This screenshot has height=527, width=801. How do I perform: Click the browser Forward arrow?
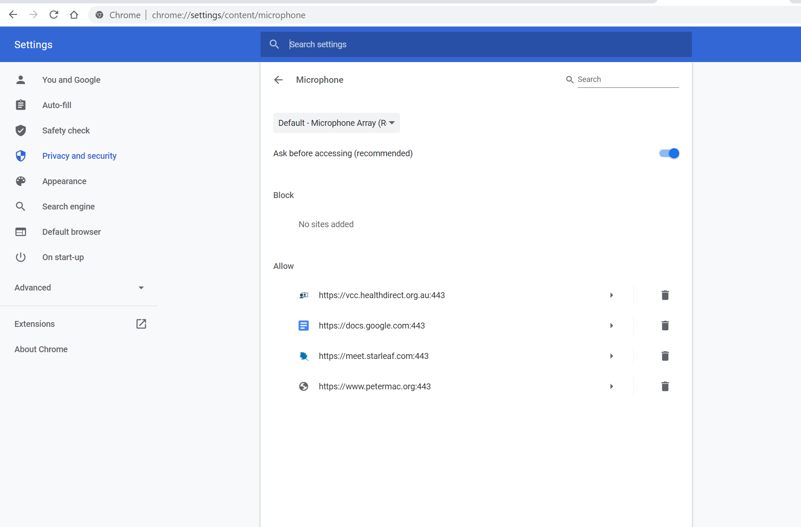(33, 15)
